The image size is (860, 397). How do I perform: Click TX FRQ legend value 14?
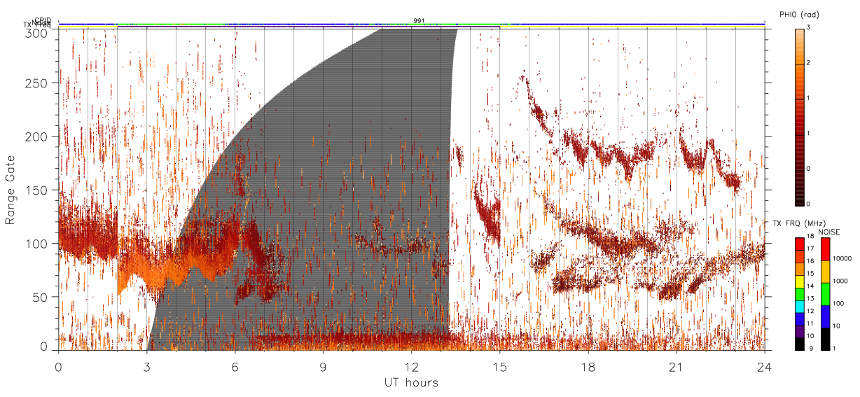point(811,286)
